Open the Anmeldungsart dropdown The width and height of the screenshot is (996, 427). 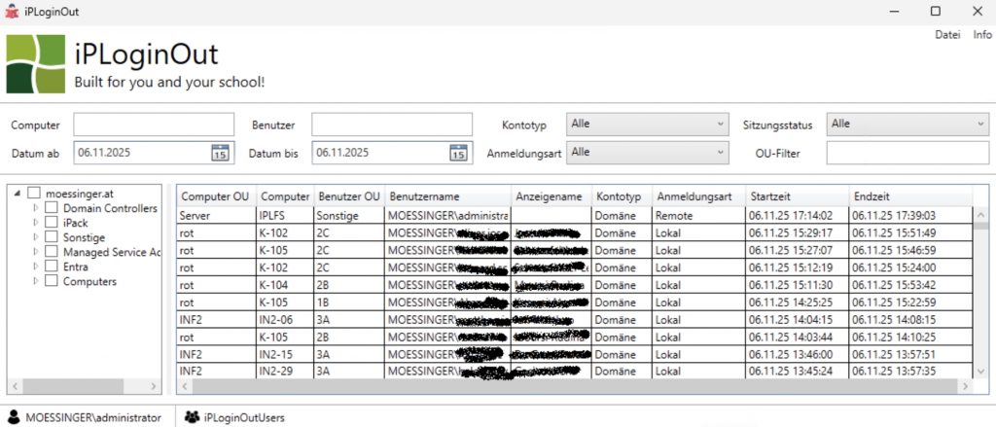click(647, 153)
